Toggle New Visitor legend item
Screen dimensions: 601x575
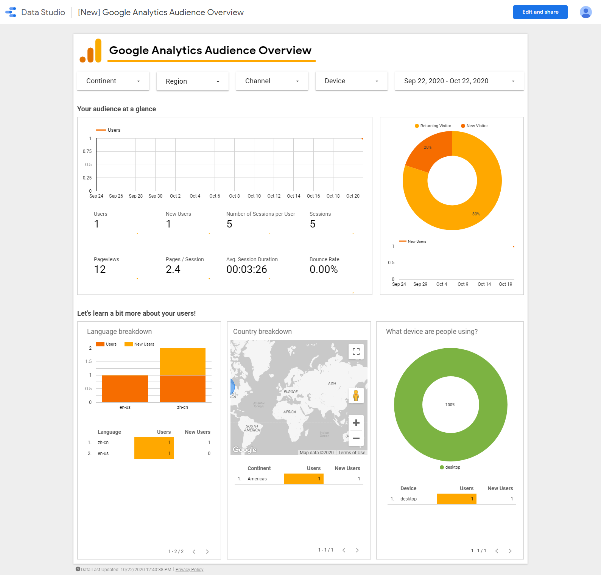point(475,126)
